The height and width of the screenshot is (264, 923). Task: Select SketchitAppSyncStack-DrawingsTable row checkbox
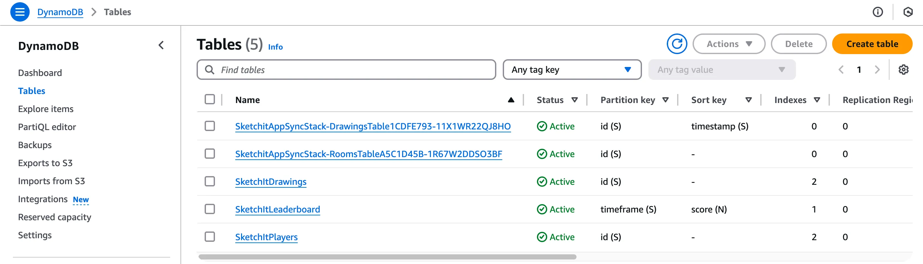tap(209, 126)
